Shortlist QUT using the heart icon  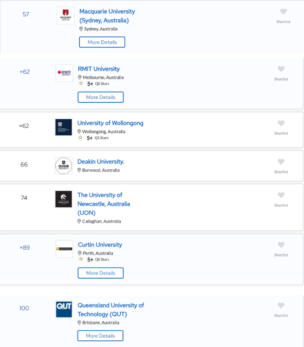[281, 306]
